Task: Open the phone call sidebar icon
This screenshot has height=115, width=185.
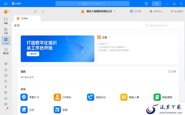Action: [x=6, y=64]
